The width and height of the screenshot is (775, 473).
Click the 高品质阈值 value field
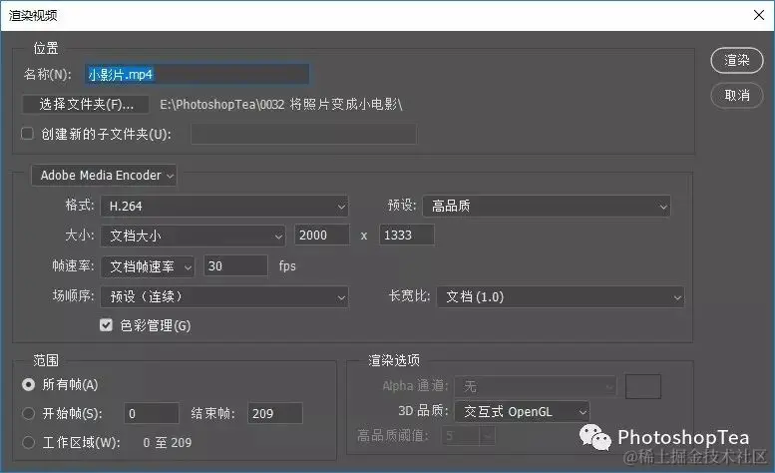(460, 436)
